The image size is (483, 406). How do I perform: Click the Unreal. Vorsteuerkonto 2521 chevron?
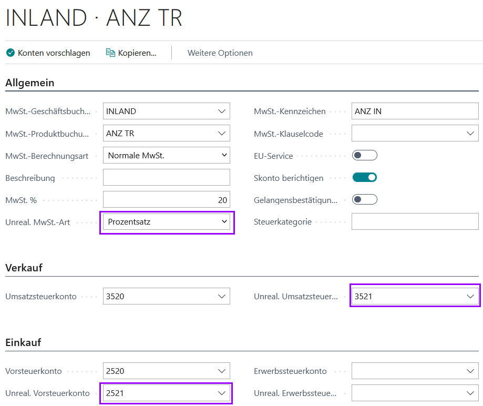point(222,393)
